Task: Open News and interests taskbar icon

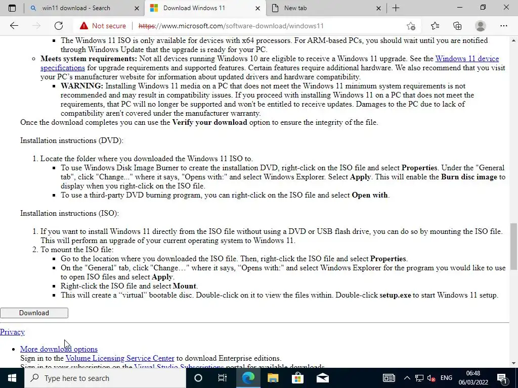Action: tap(389, 378)
